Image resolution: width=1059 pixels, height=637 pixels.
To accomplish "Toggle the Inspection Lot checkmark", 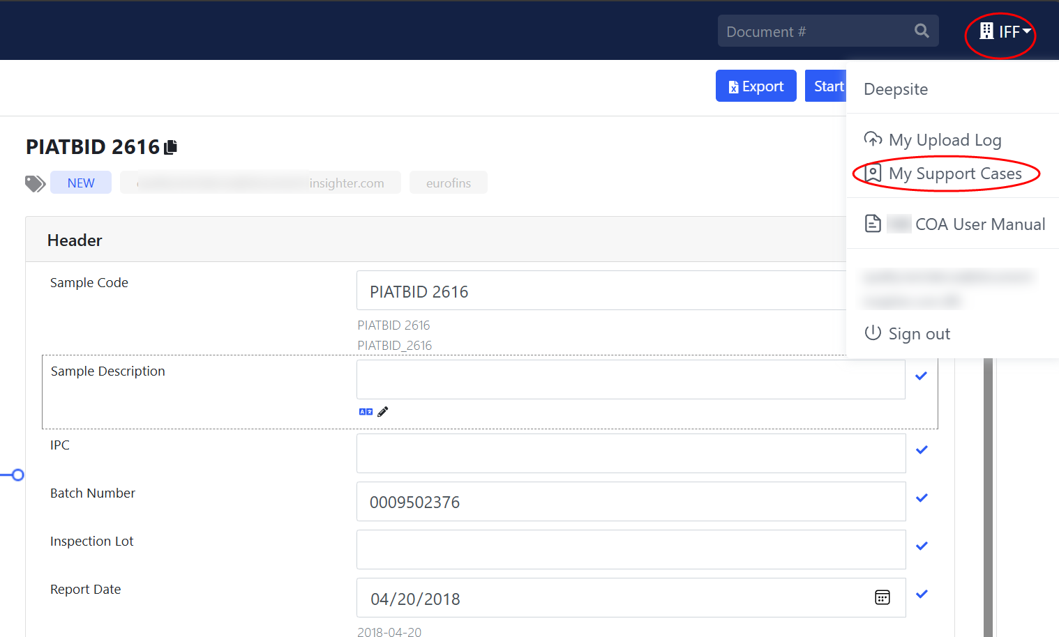I will pos(922,546).
